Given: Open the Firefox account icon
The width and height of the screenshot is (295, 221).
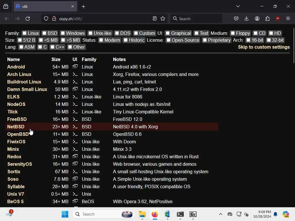Looking at the screenshot, I should click(x=257, y=19).
